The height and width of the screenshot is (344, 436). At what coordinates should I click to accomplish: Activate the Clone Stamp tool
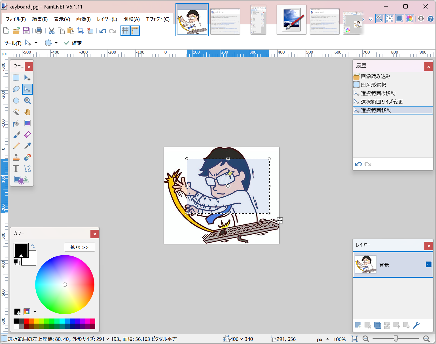tap(16, 157)
